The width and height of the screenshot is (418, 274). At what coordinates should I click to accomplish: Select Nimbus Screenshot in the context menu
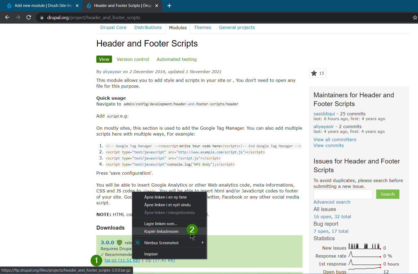pyautogui.click(x=161, y=242)
